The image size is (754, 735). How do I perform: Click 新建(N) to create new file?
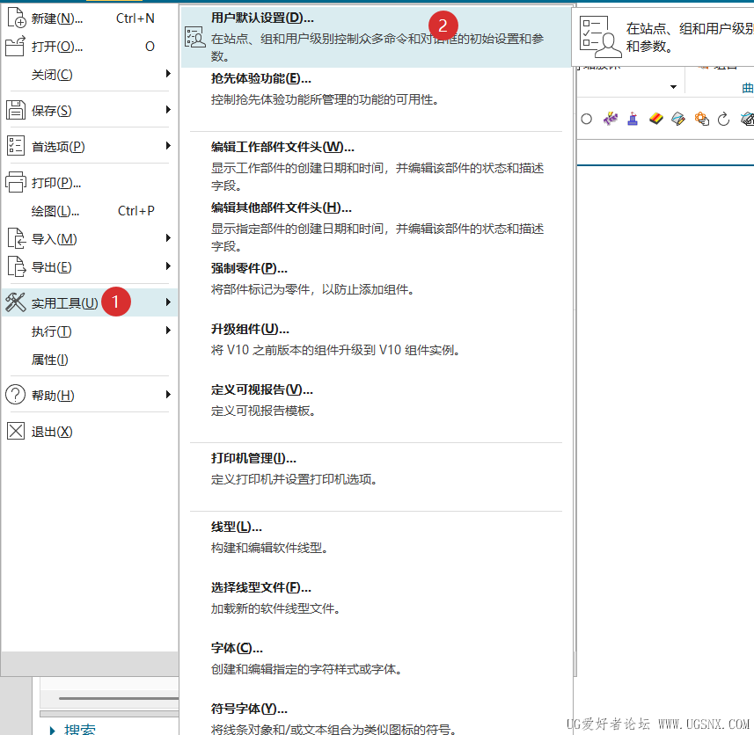(90, 18)
